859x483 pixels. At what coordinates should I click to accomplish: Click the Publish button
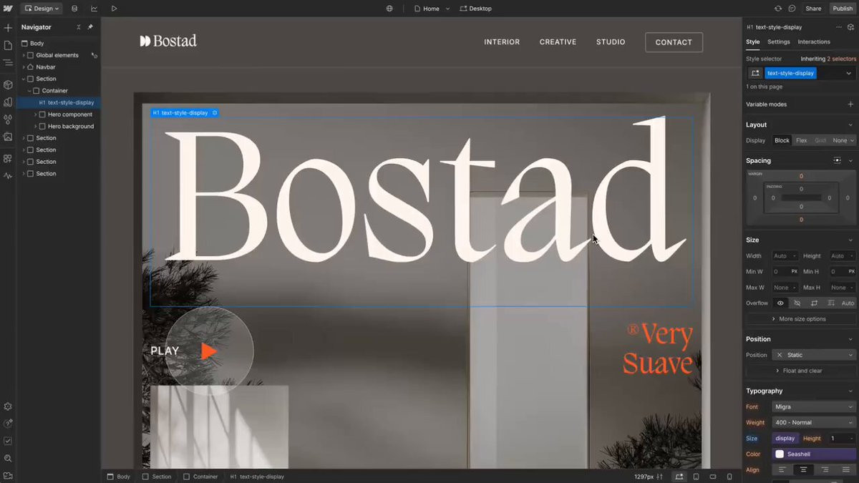click(843, 9)
